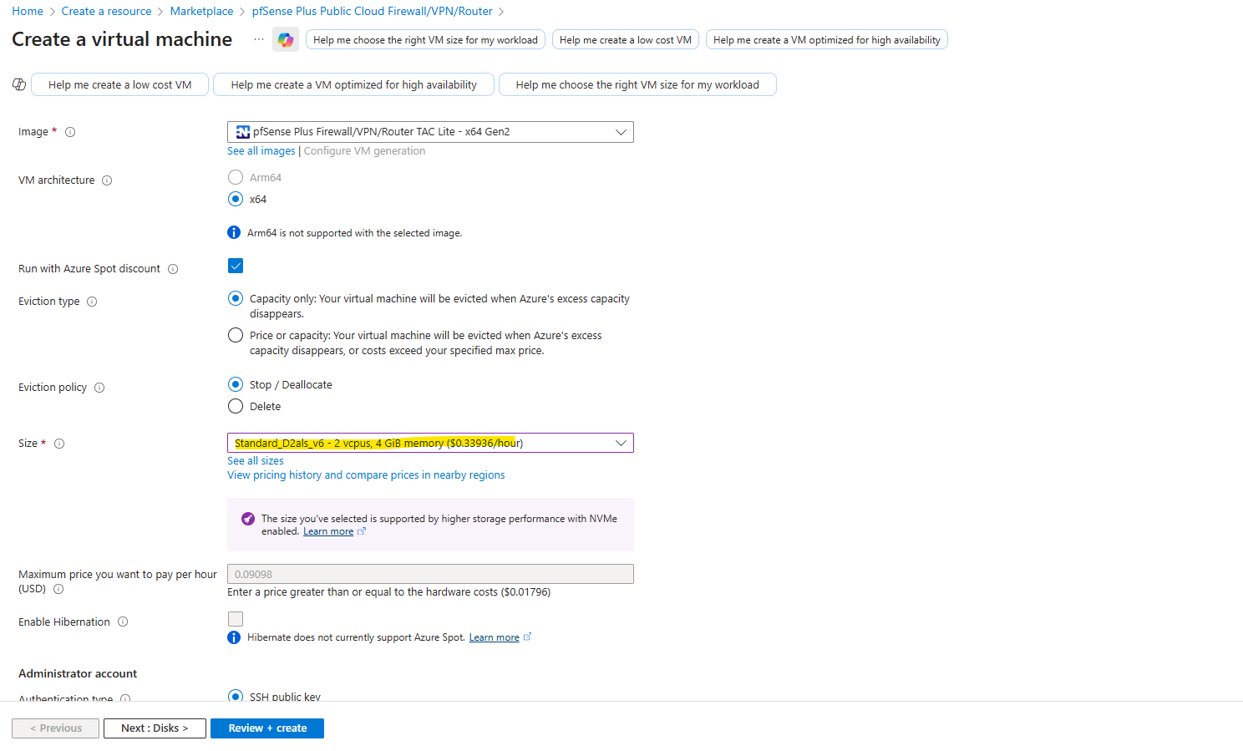Click lower Help me create a low cost VM
This screenshot has height=751, width=1243.
click(119, 85)
